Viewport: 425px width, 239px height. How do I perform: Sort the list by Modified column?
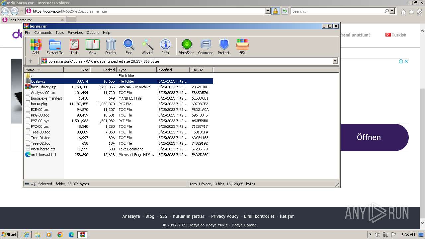173,70
